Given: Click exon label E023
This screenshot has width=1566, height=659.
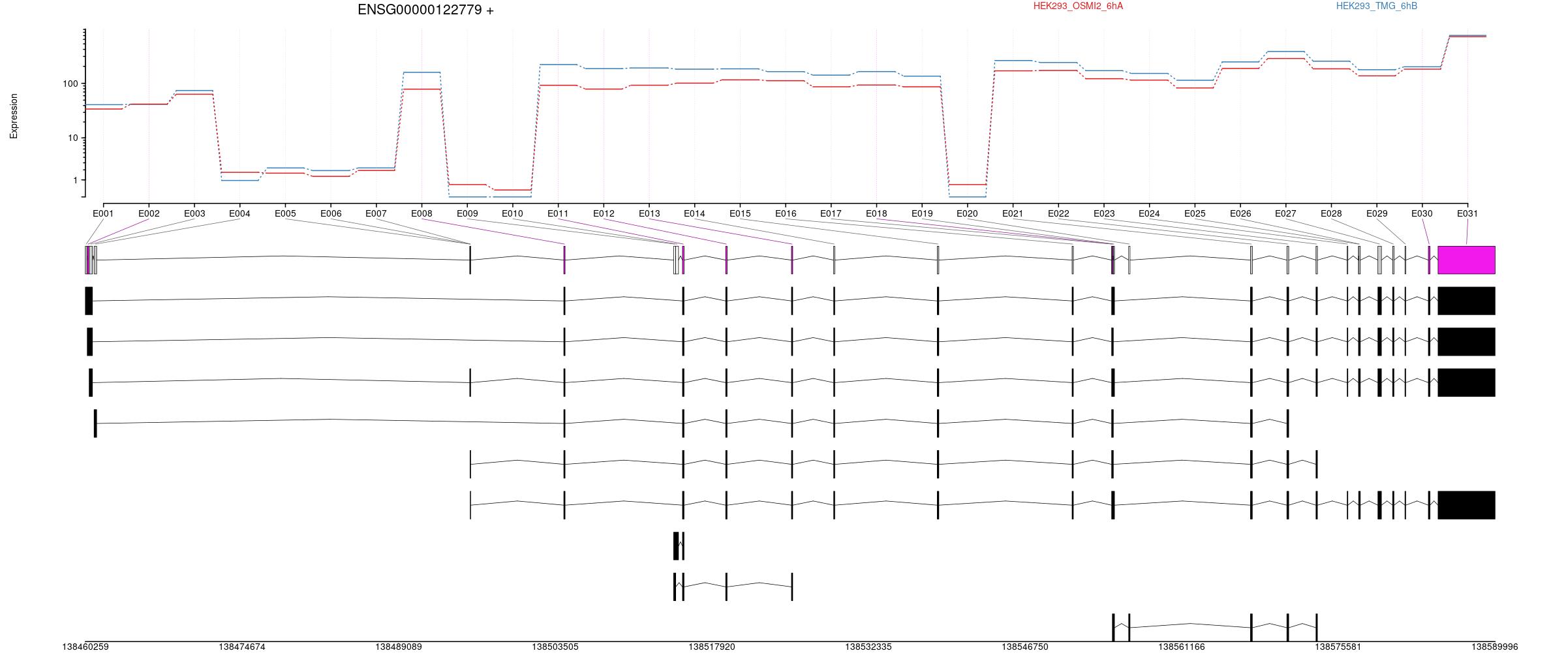Looking at the screenshot, I should (1104, 213).
